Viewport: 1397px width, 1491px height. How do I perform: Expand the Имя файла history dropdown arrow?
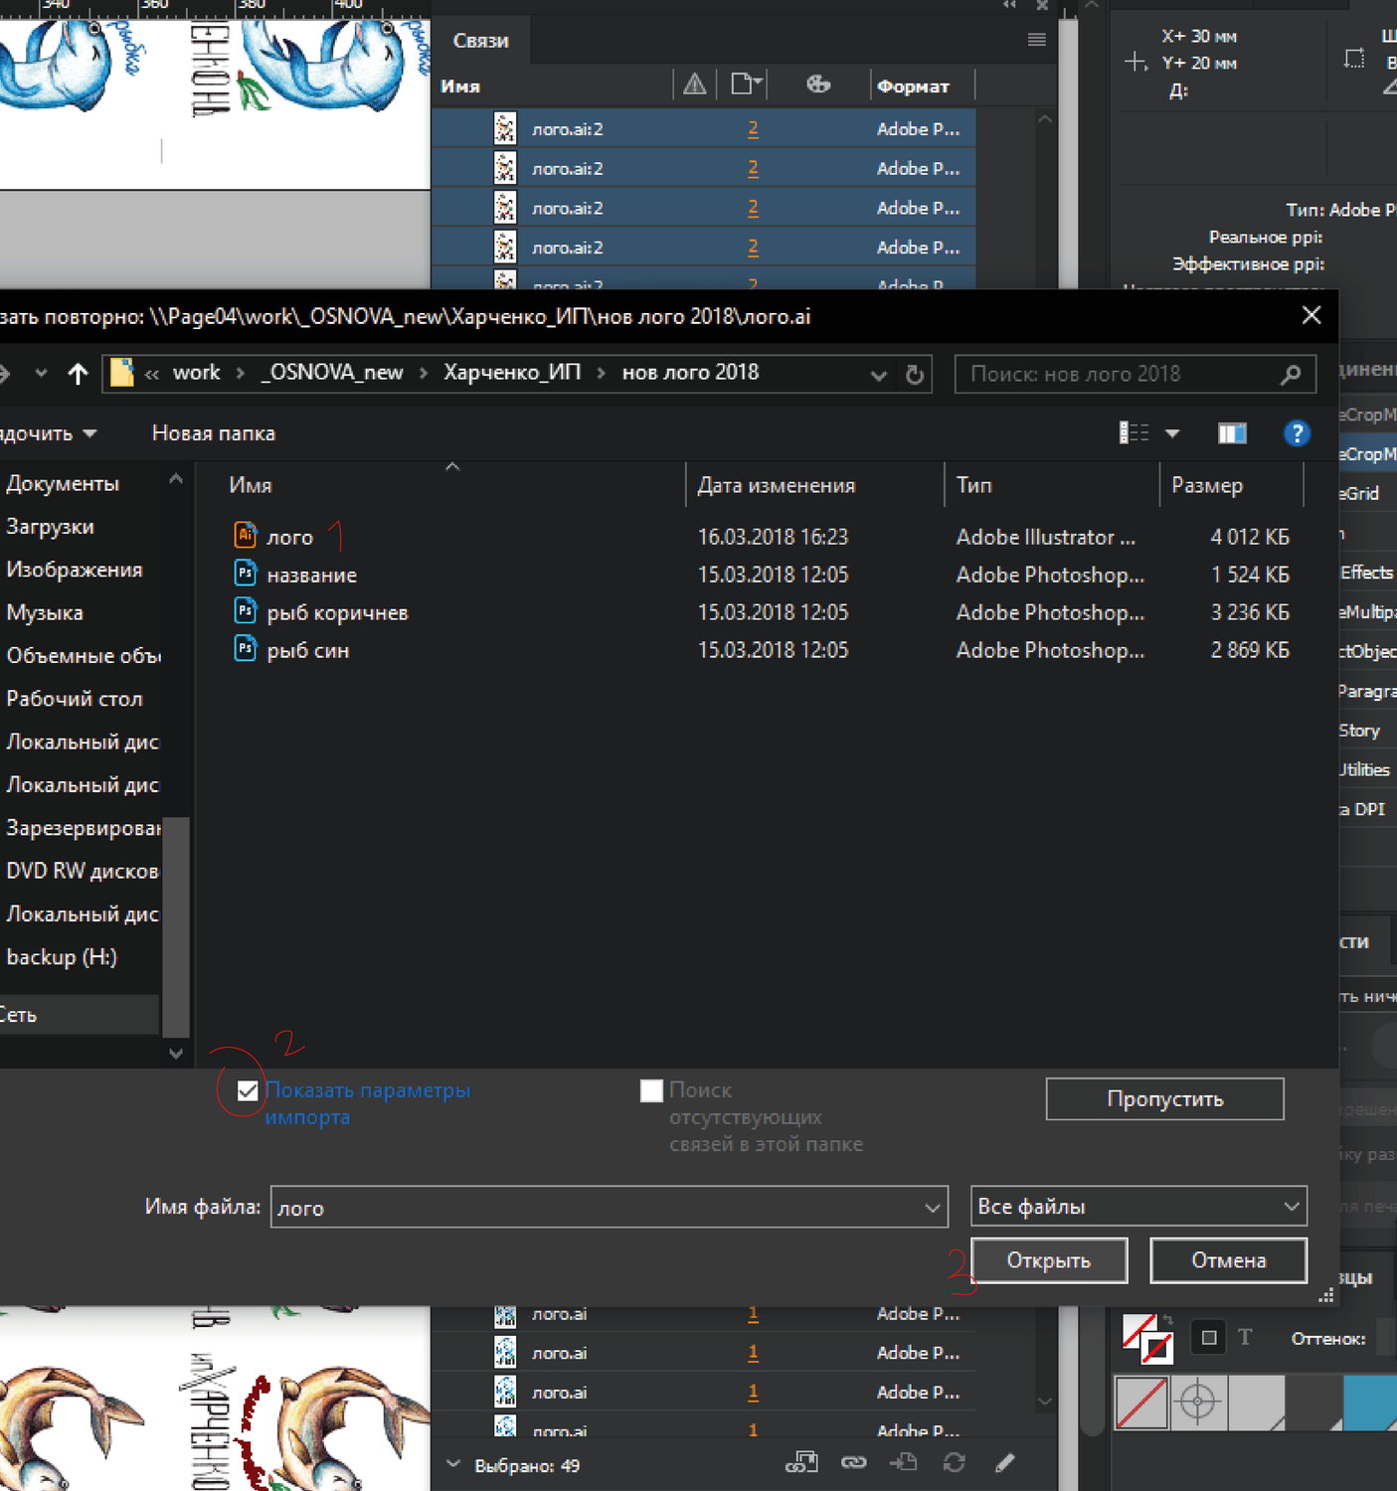tap(932, 1208)
